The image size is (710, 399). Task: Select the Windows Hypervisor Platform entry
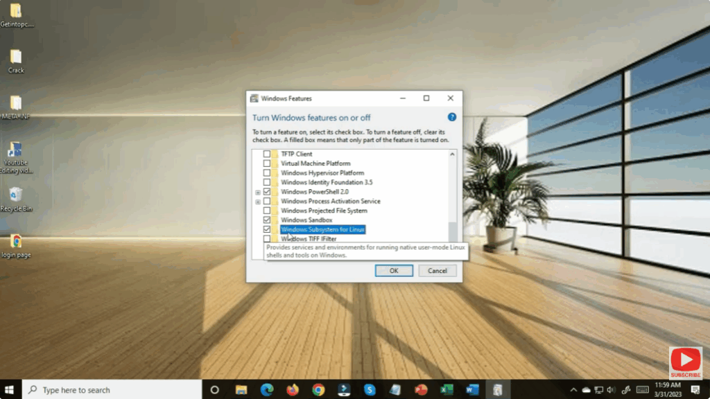tap(323, 172)
